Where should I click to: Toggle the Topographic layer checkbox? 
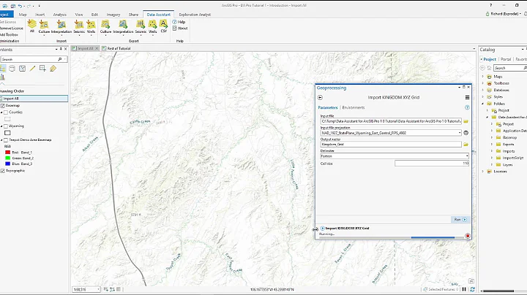pos(2,171)
